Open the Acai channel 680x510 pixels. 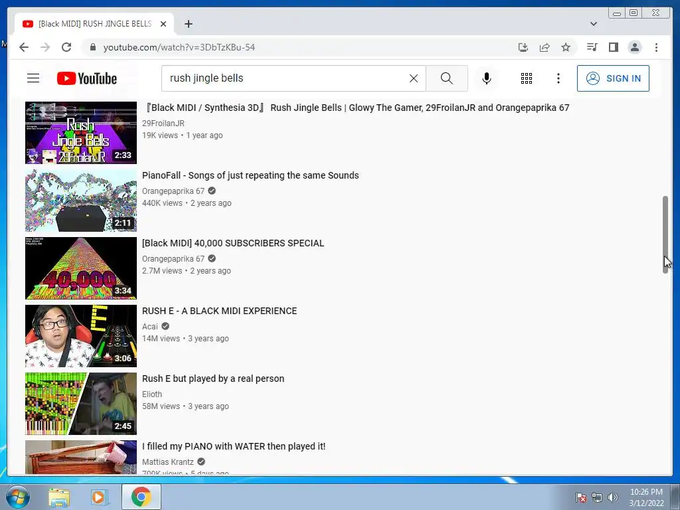click(150, 326)
